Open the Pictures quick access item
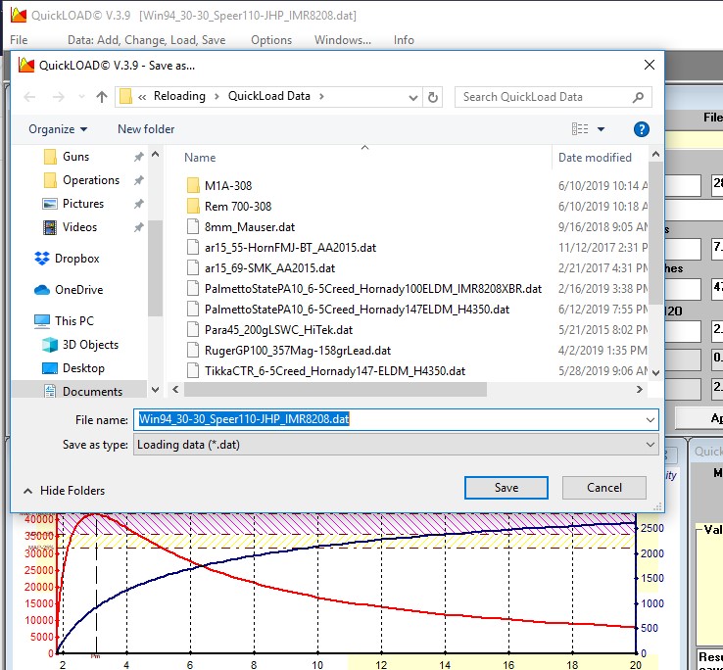 [72, 204]
